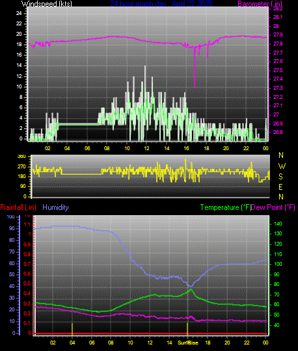Click the "Windspeed (kts)" chart label

(x=47, y=4)
